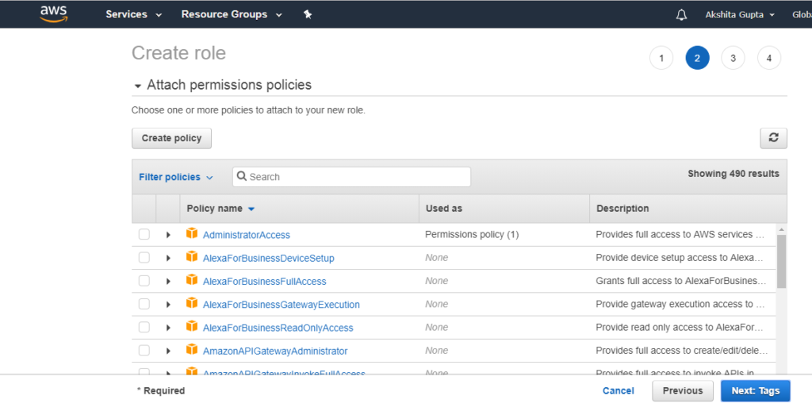Expand the AlexaForBusinessFullAccess row arrow
The width and height of the screenshot is (812, 407).
[x=168, y=281]
